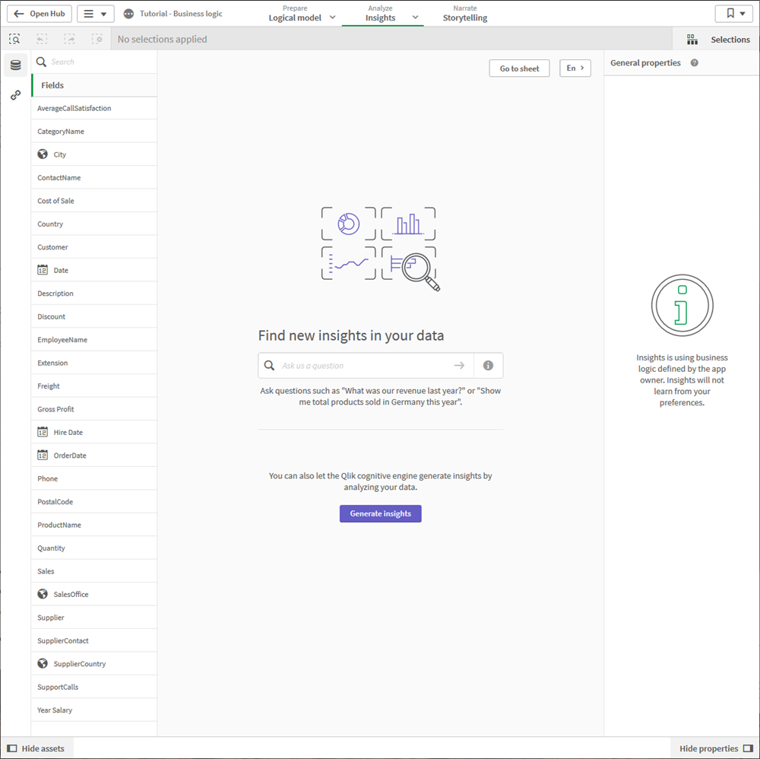760x759 pixels.
Task: Select the database Fields panel icon
Action: 15,65
